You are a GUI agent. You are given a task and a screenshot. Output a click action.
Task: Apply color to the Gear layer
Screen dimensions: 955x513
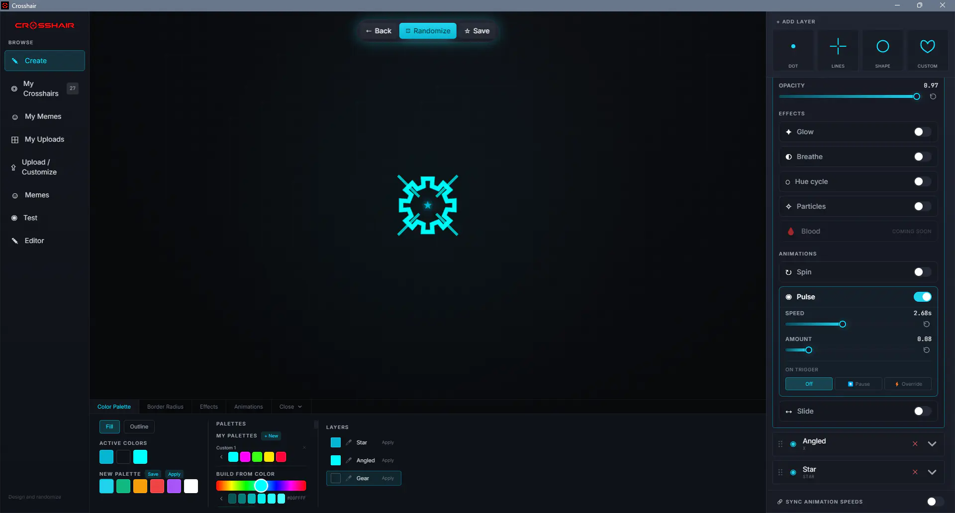click(387, 478)
